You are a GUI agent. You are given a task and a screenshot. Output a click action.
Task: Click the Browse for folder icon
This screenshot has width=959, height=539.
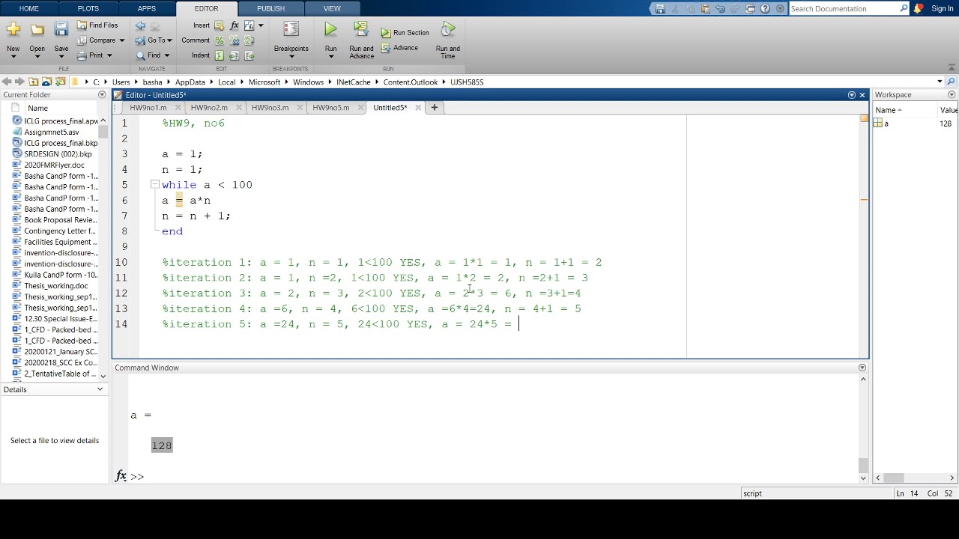click(x=61, y=82)
